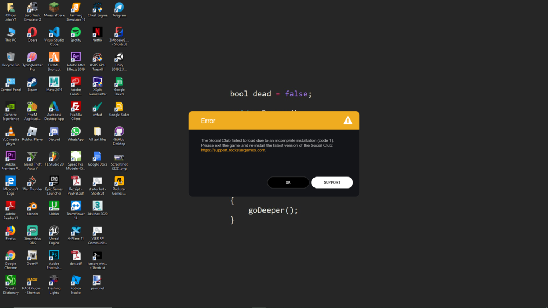Click the warning triangle icon in Error header
The image size is (548, 308).
(347, 121)
